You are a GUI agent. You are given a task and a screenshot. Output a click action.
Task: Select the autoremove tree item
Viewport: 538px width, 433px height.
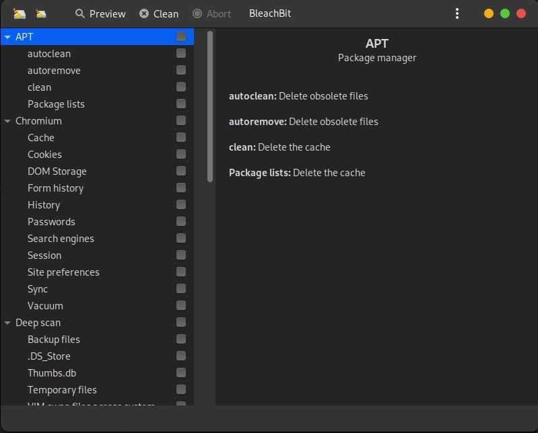pyautogui.click(x=54, y=71)
